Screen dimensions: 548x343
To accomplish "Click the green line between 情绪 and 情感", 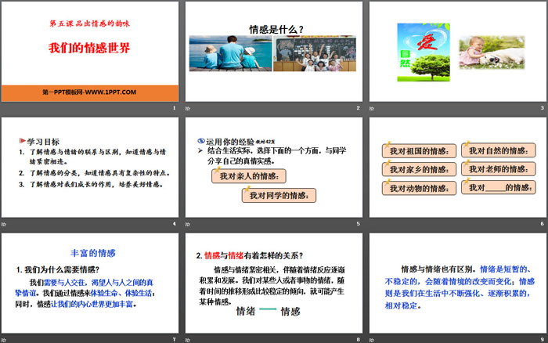I will 269,311.
